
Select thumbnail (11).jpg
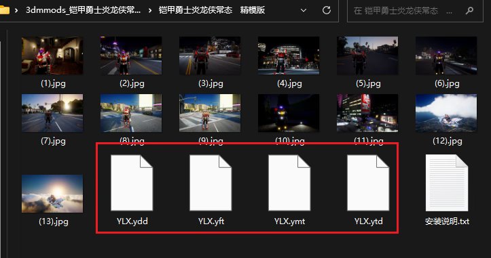coord(367,113)
